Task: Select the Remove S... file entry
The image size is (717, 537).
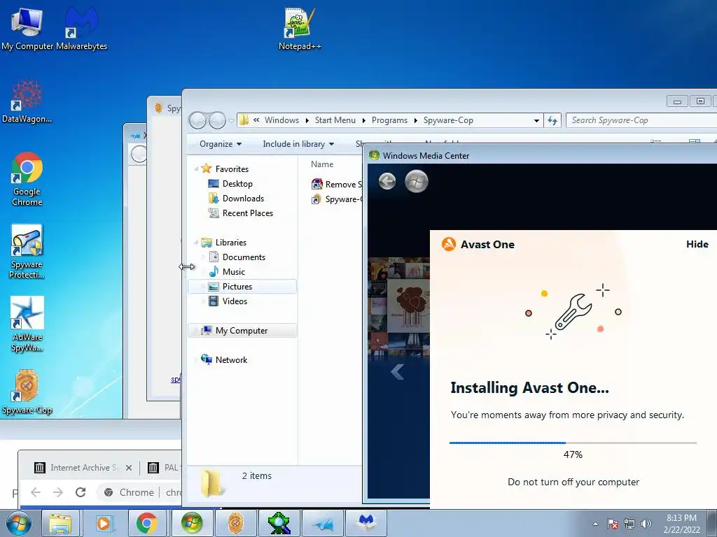Action: click(337, 185)
